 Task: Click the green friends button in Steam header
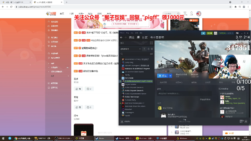point(209,33)
